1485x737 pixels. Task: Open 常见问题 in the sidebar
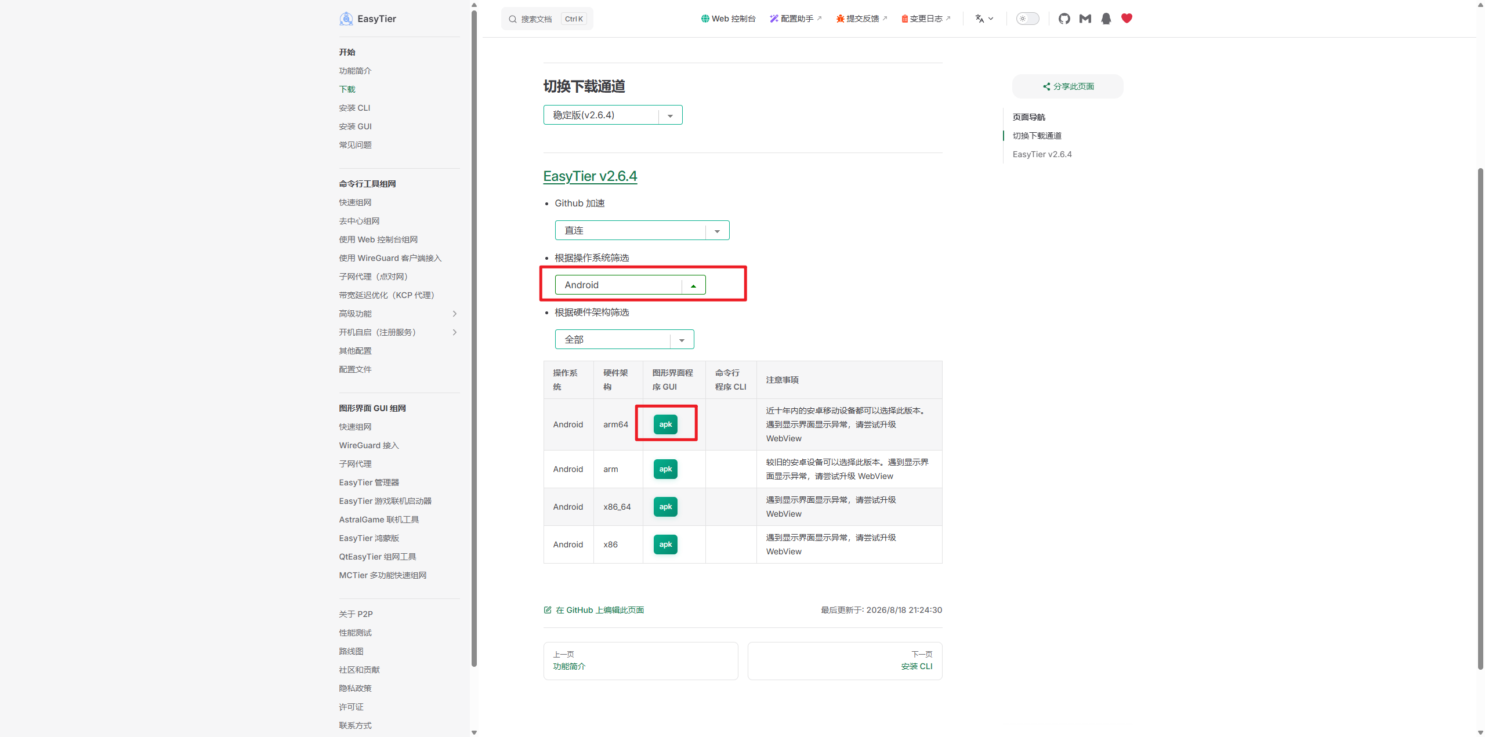click(355, 145)
